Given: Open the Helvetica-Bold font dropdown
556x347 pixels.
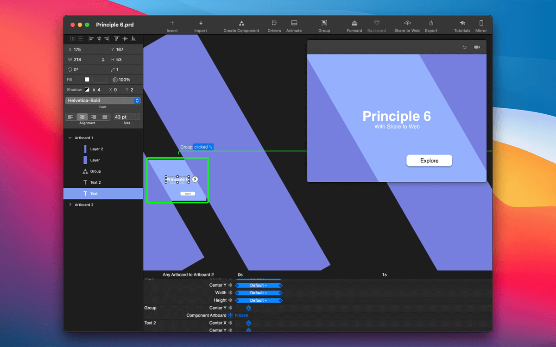Looking at the screenshot, I should (x=103, y=100).
